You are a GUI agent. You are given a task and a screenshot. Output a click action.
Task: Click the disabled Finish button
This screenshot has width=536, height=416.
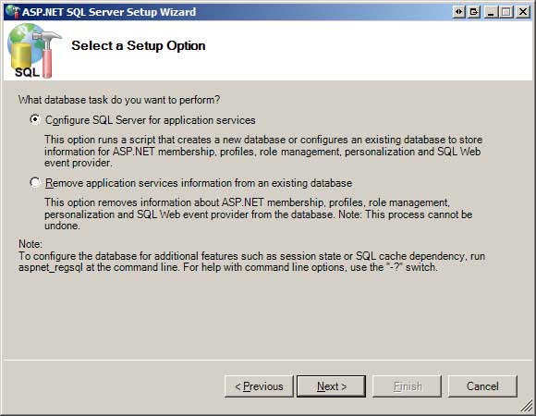click(x=407, y=386)
